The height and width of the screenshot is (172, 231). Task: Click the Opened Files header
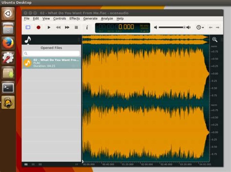[x=51, y=48]
